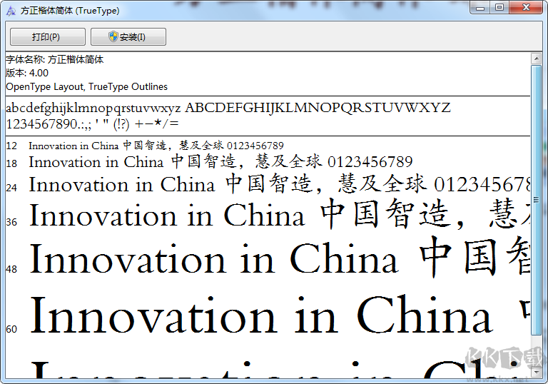Click the text 字体名称: 方正楷体简体
Viewport: 548px width, 384px height.
(55, 59)
